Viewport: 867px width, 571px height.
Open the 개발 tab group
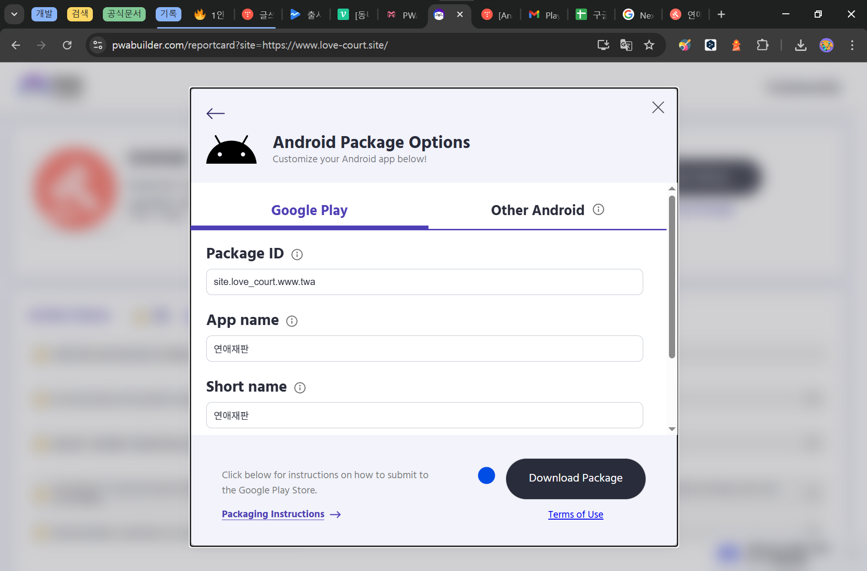[x=44, y=14]
